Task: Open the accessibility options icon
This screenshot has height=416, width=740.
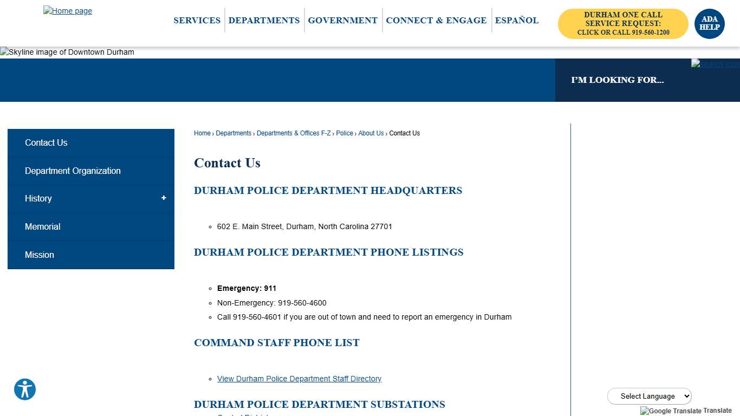Action: (x=25, y=389)
